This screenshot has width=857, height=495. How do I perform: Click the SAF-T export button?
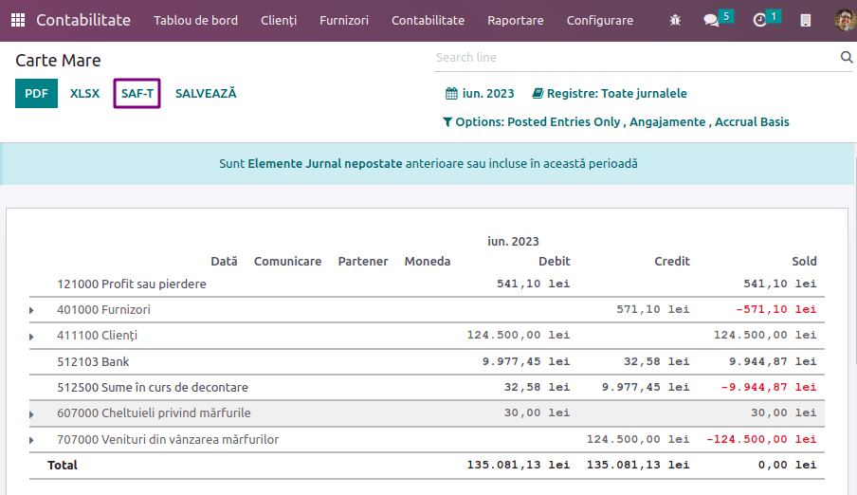[x=137, y=94]
